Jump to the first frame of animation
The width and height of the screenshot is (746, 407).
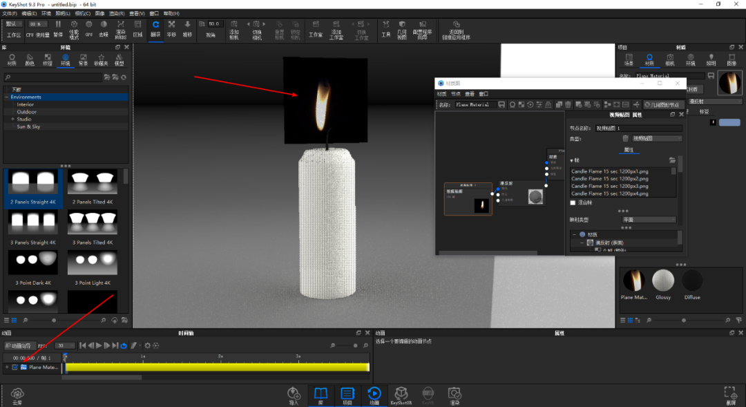pyautogui.click(x=83, y=346)
